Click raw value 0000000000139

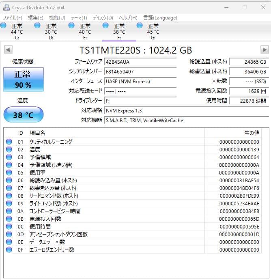239,149
